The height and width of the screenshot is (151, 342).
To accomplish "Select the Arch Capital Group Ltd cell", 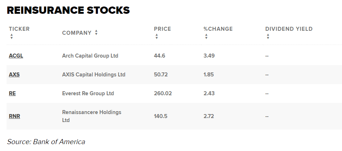I will (x=90, y=56).
